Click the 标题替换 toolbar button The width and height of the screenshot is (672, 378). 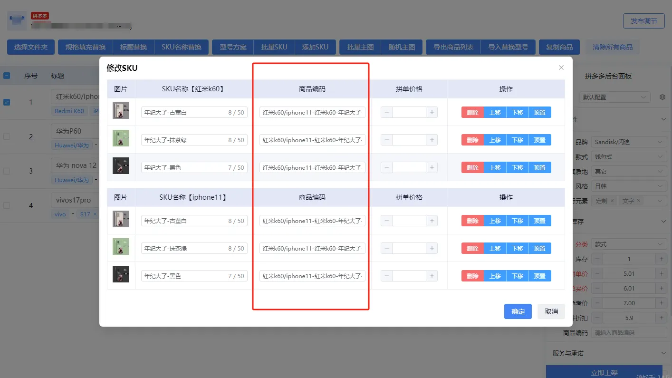[134, 47]
